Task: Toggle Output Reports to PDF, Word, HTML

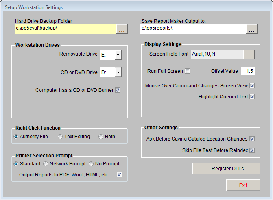Action: pyautogui.click(x=119, y=175)
